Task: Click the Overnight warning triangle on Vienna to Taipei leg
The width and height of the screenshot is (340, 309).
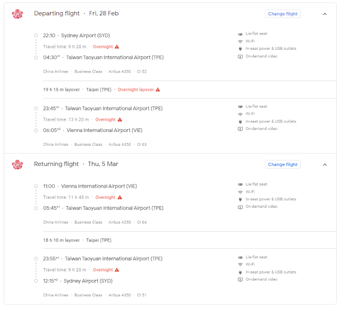Action: pos(120,197)
